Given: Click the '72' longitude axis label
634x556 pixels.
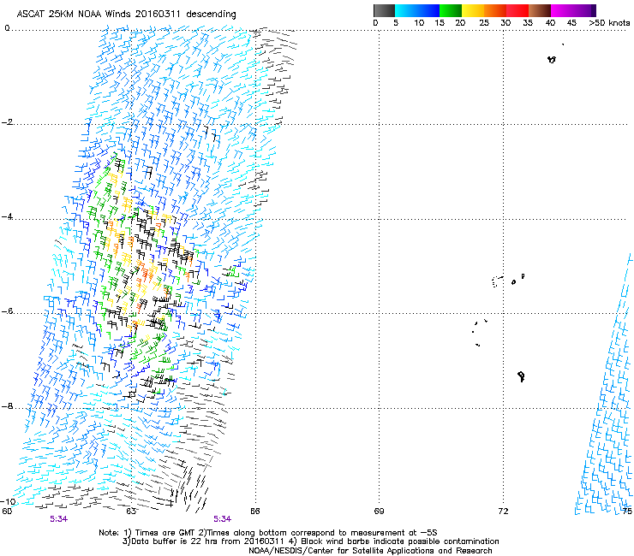Looking at the screenshot, I should (503, 512).
